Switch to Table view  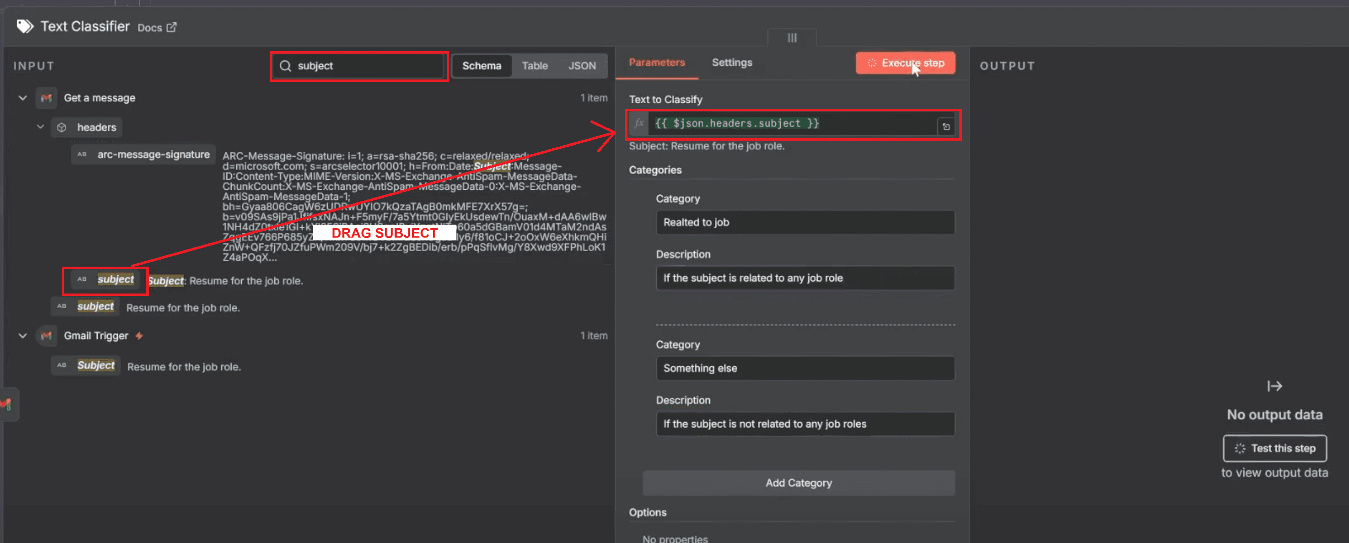click(534, 66)
